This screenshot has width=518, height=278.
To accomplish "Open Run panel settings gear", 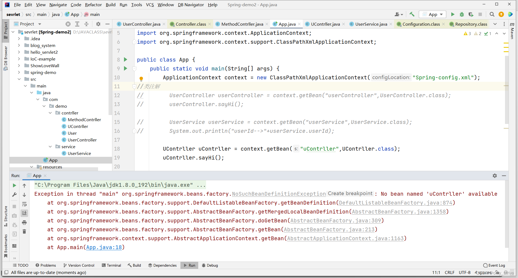I will tap(495, 176).
